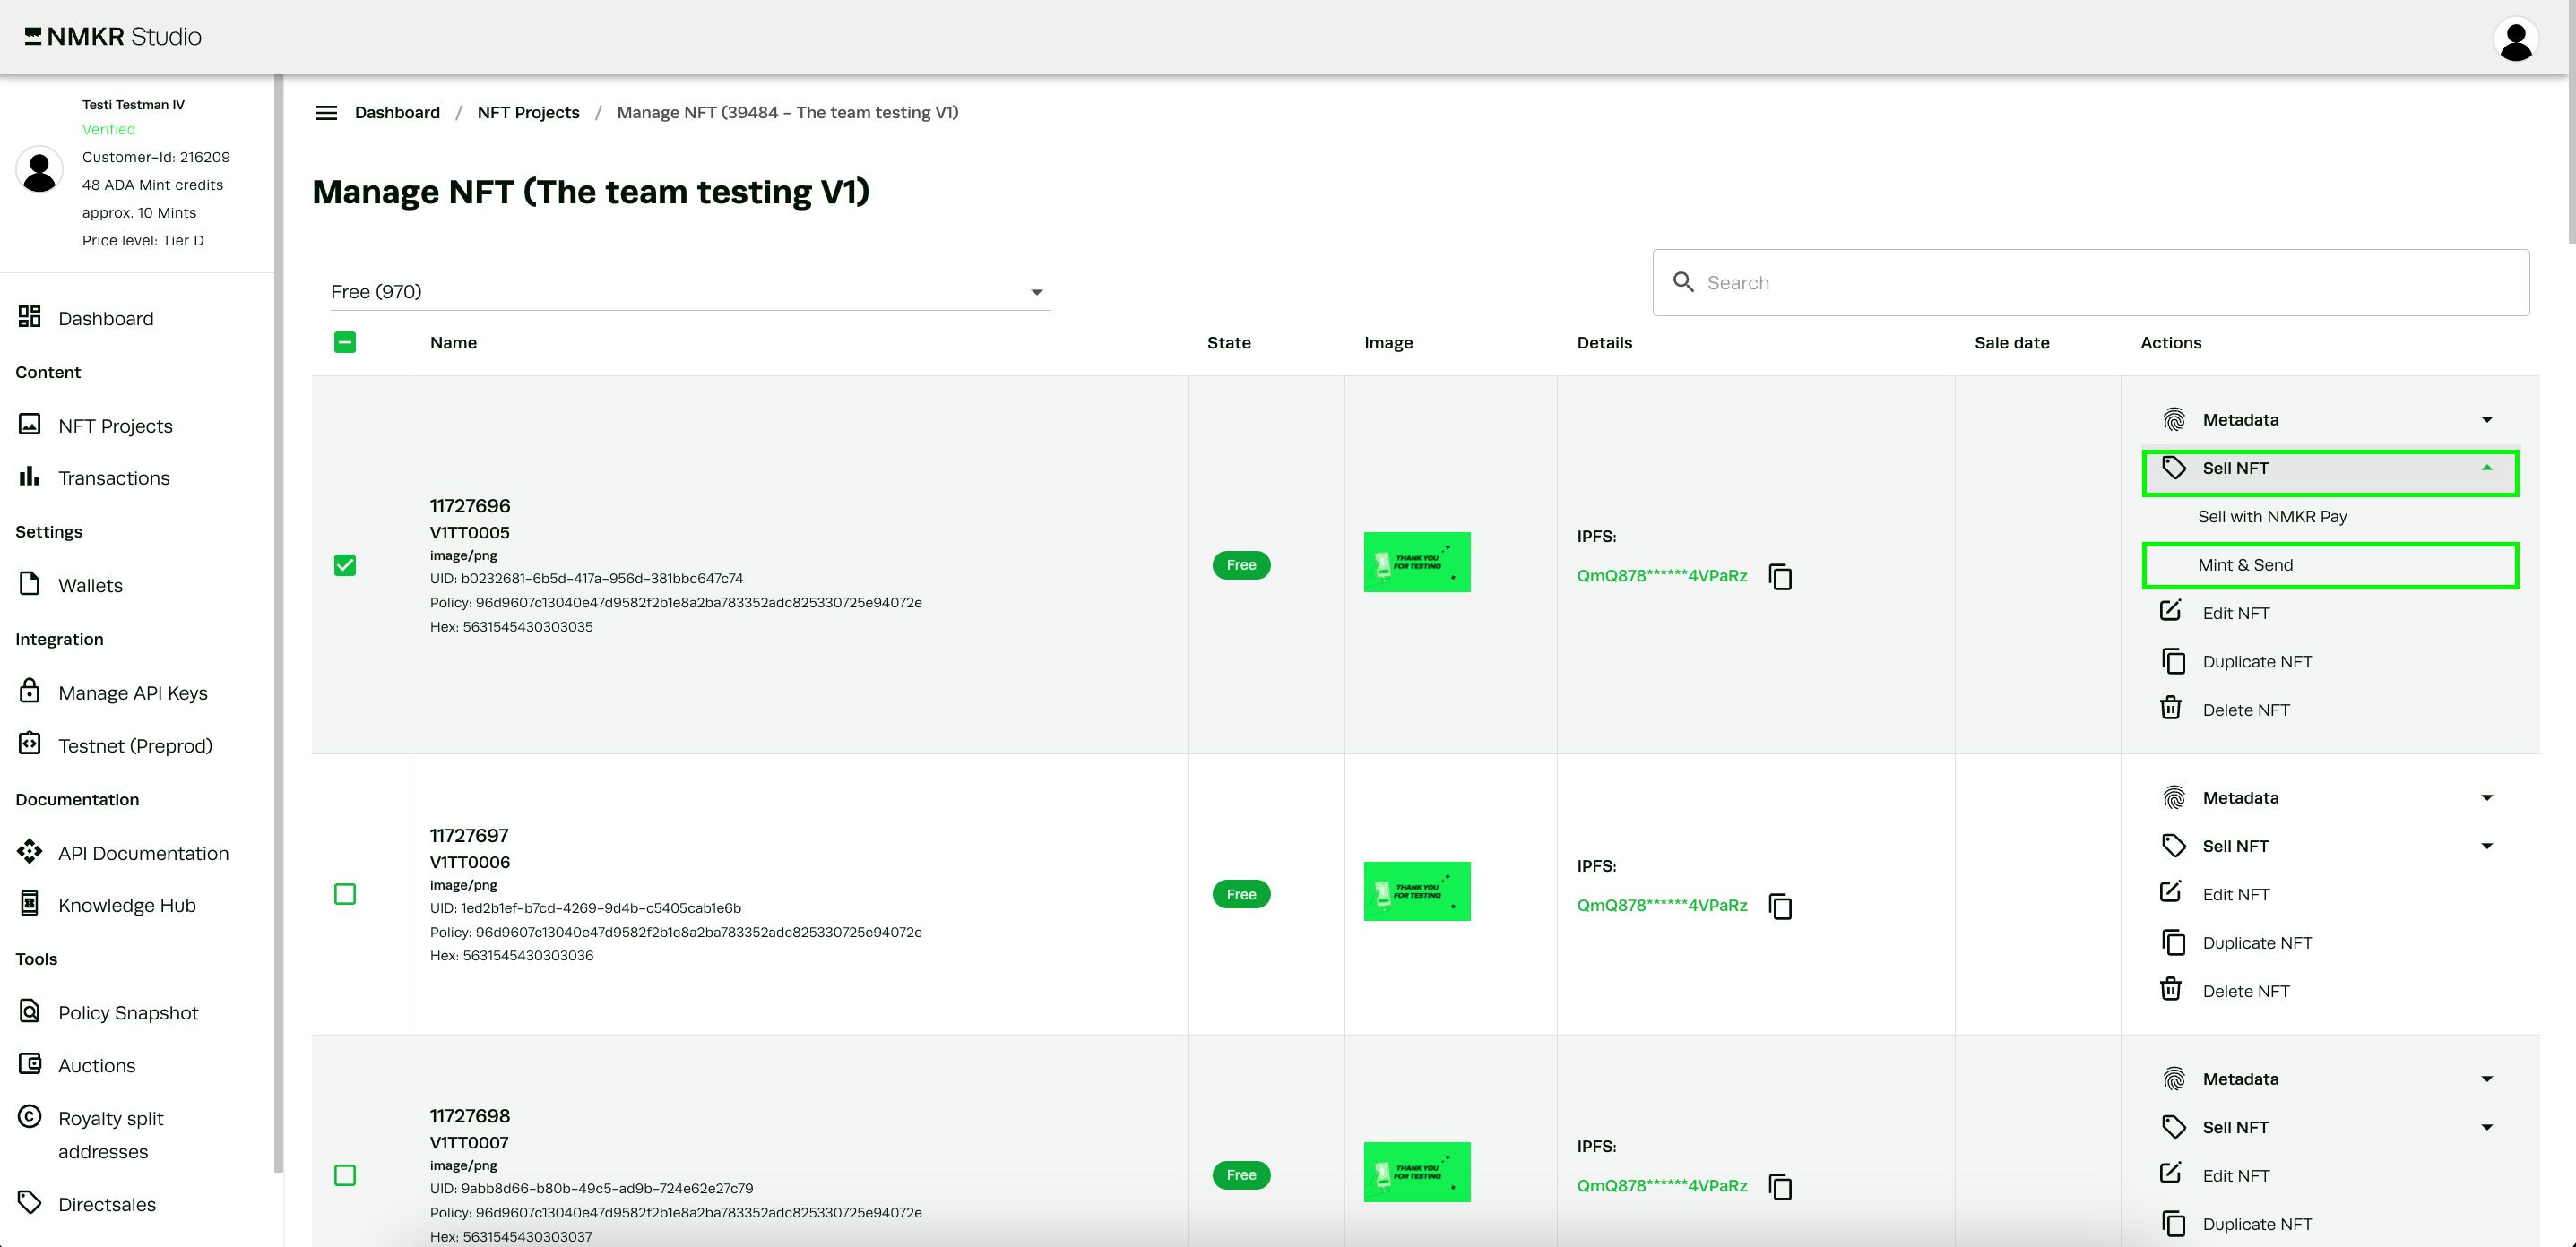This screenshot has height=1247, width=2576.
Task: Click the Edit NFT pencil icon for V1TT0005
Action: click(2171, 612)
